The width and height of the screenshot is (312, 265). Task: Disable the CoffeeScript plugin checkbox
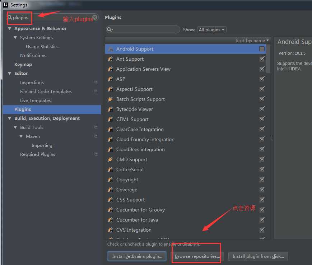click(x=262, y=169)
